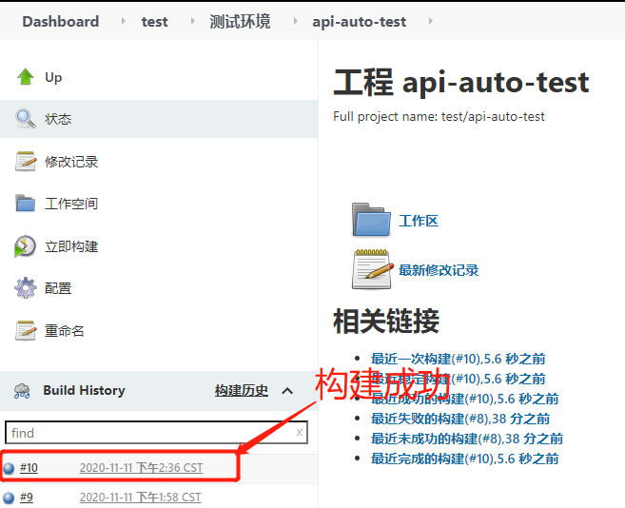
Task: Click the folder icon beside 工作空间
Action: [x=26, y=203]
